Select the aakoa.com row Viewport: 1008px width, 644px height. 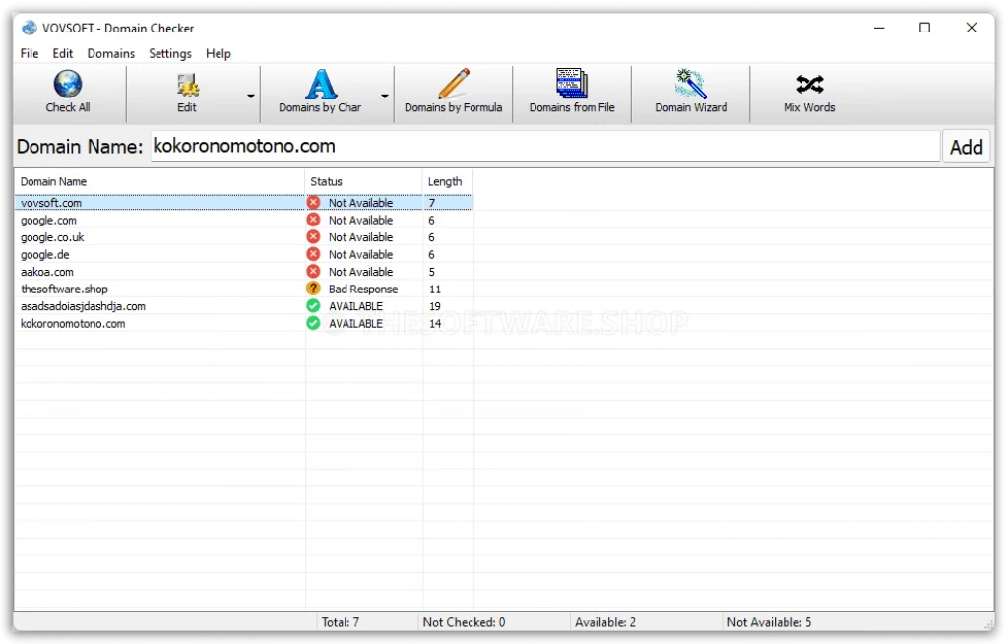tap(244, 272)
